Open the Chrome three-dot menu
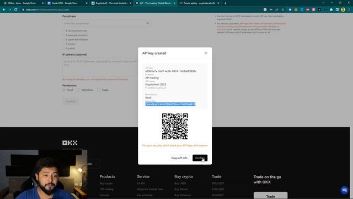The width and height of the screenshot is (353, 199). coord(349,10)
